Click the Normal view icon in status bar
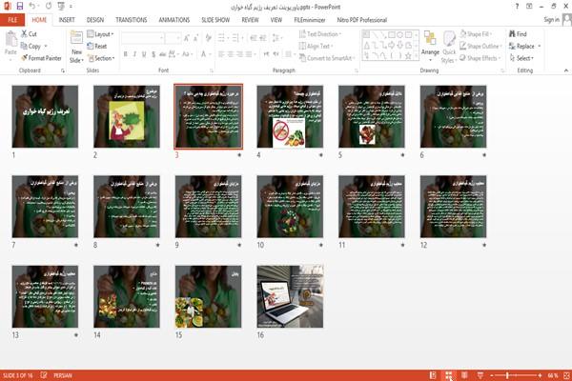 433,375
